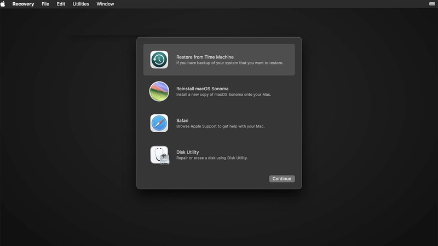
Task: Click "Browse Apple Support to get help" description
Action: click(x=221, y=126)
